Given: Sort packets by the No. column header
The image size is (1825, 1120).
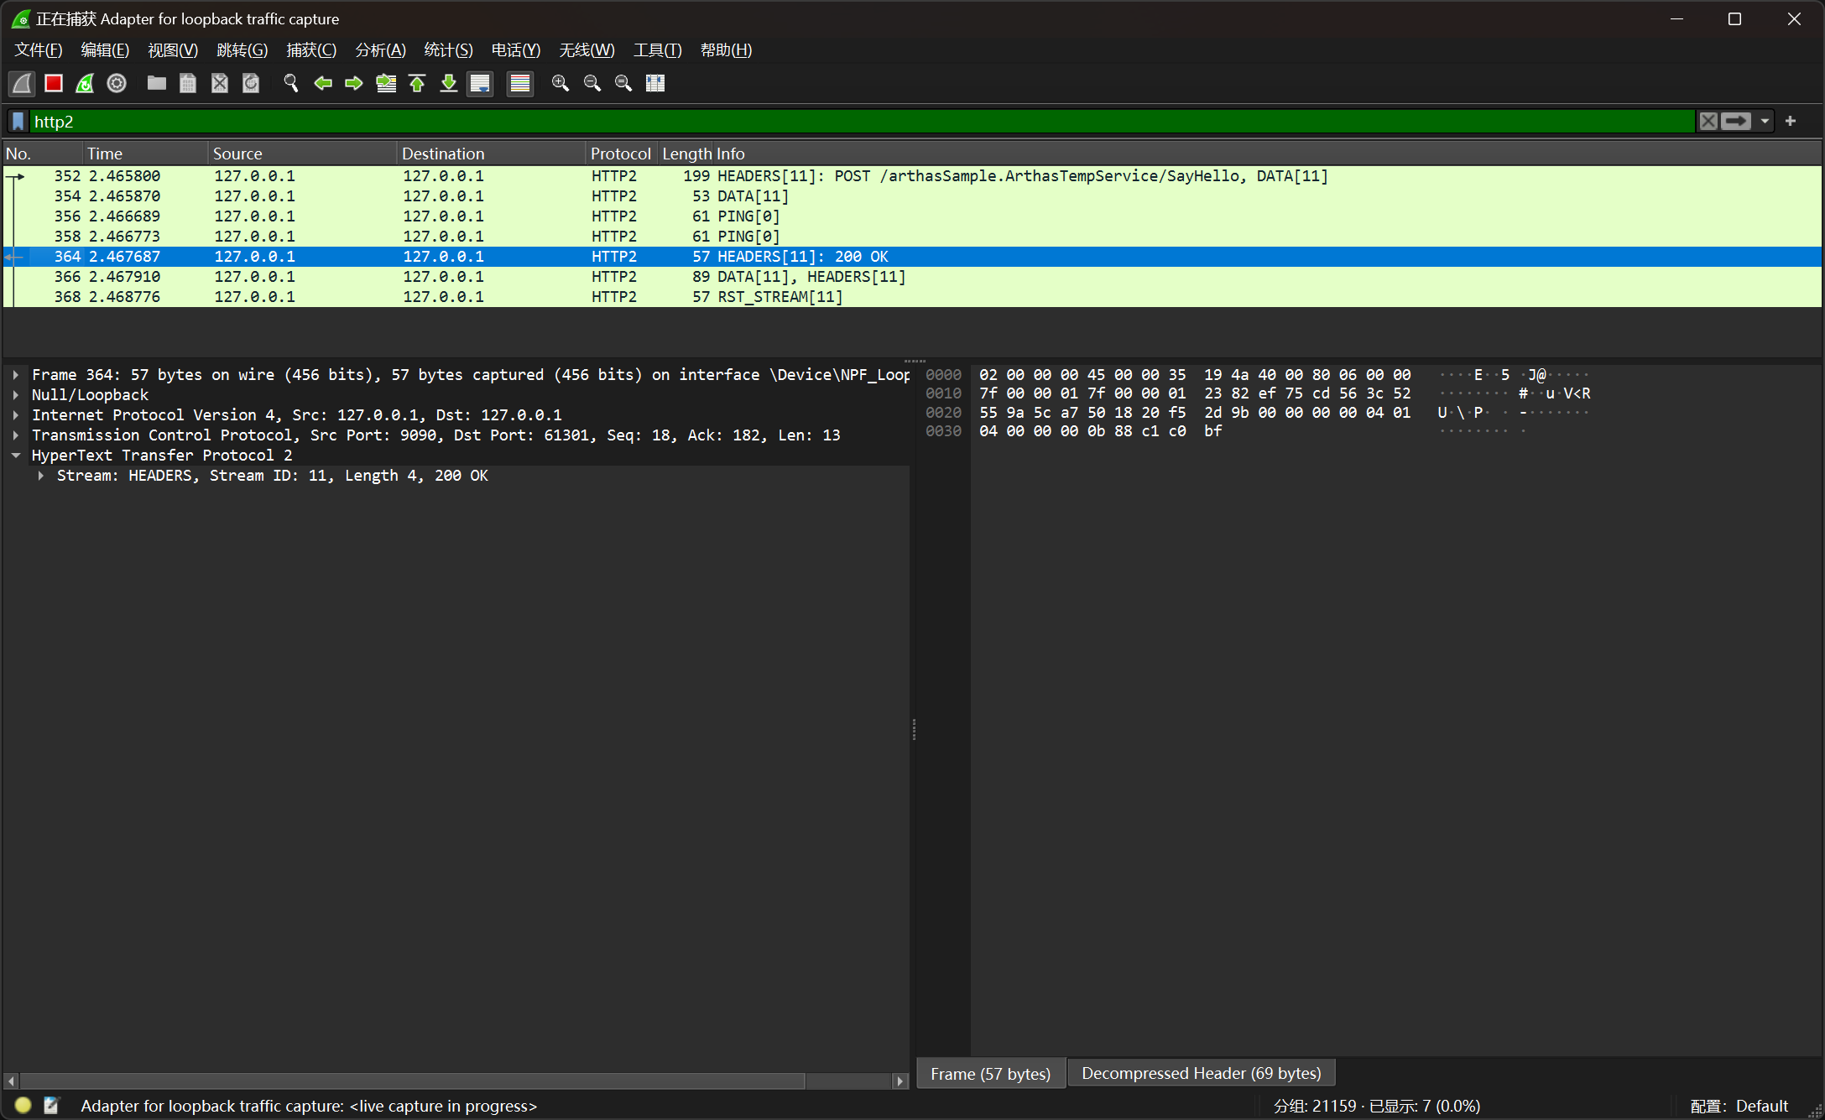Looking at the screenshot, I should (x=42, y=154).
